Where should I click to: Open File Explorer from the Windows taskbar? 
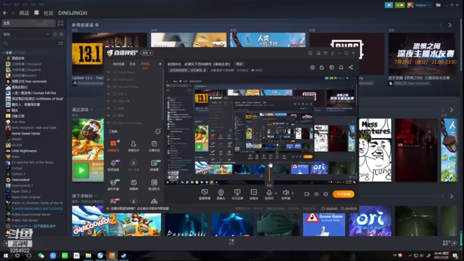point(88,255)
